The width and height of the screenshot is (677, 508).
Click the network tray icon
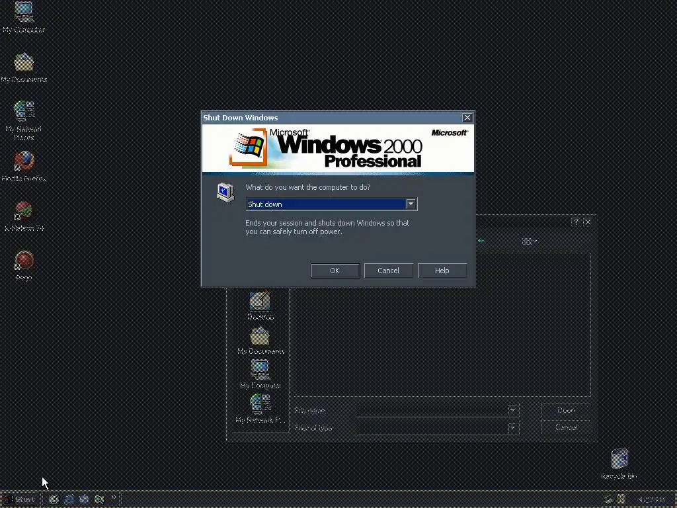pos(609,499)
